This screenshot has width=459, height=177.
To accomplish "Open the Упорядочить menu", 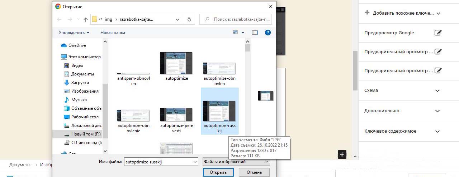I will pos(74,33).
